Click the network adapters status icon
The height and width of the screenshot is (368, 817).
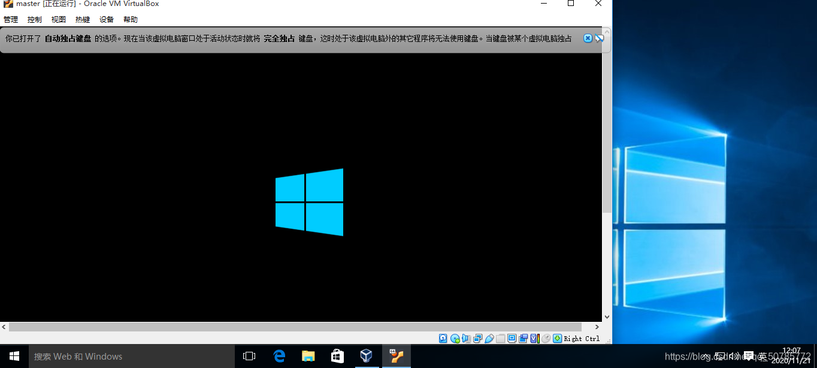point(477,339)
